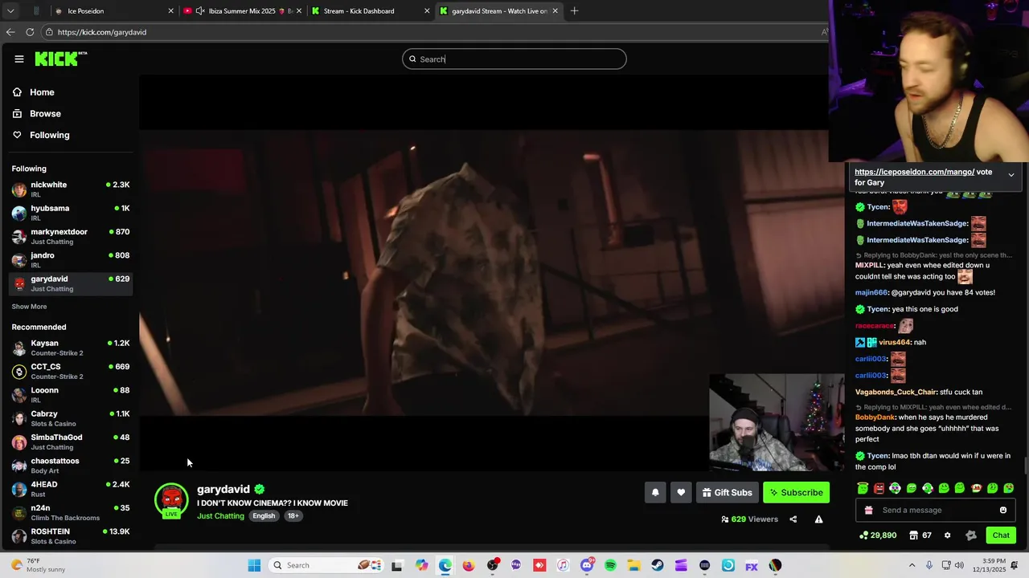Open markynextdoor's channel
The height and width of the screenshot is (578, 1029).
pyautogui.click(x=71, y=236)
